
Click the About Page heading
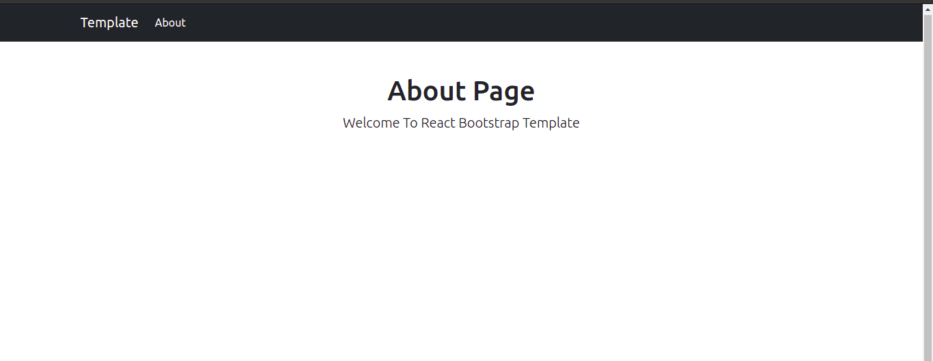[x=461, y=91]
